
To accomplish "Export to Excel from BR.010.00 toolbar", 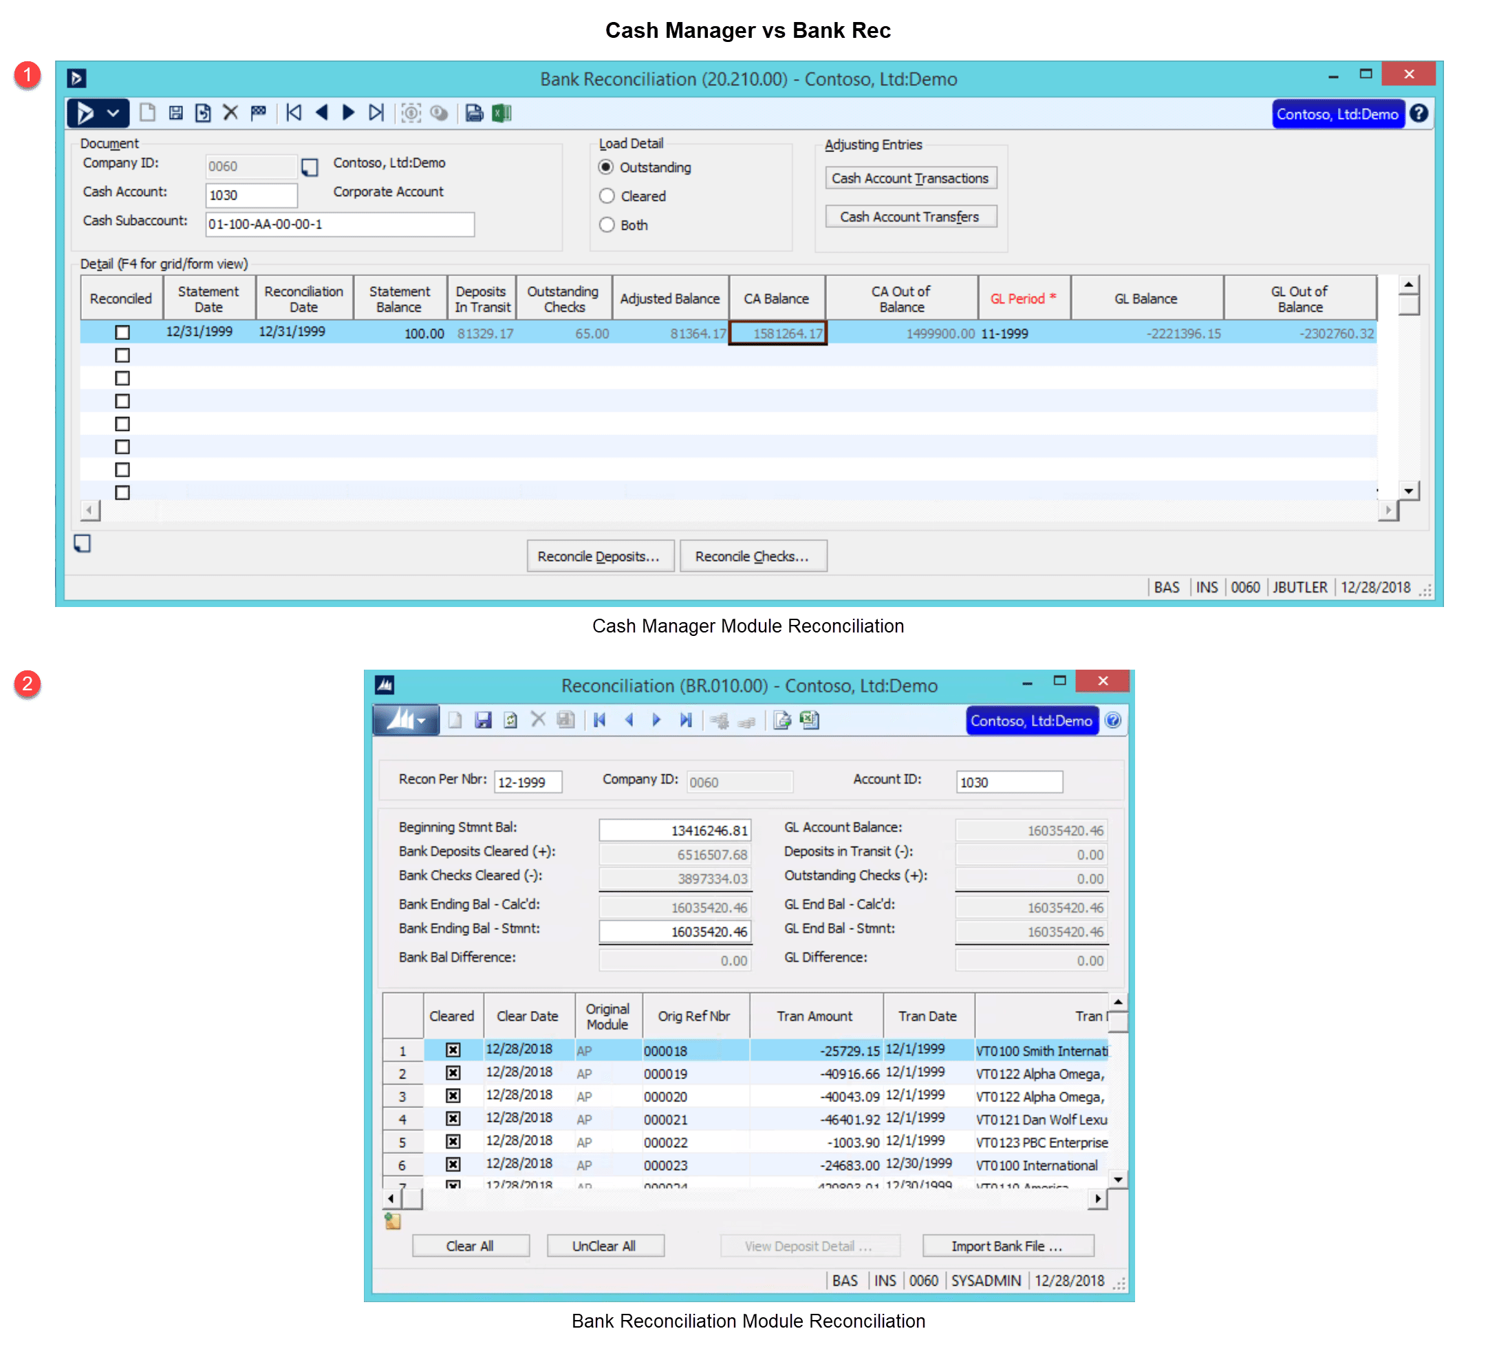I will (x=810, y=719).
